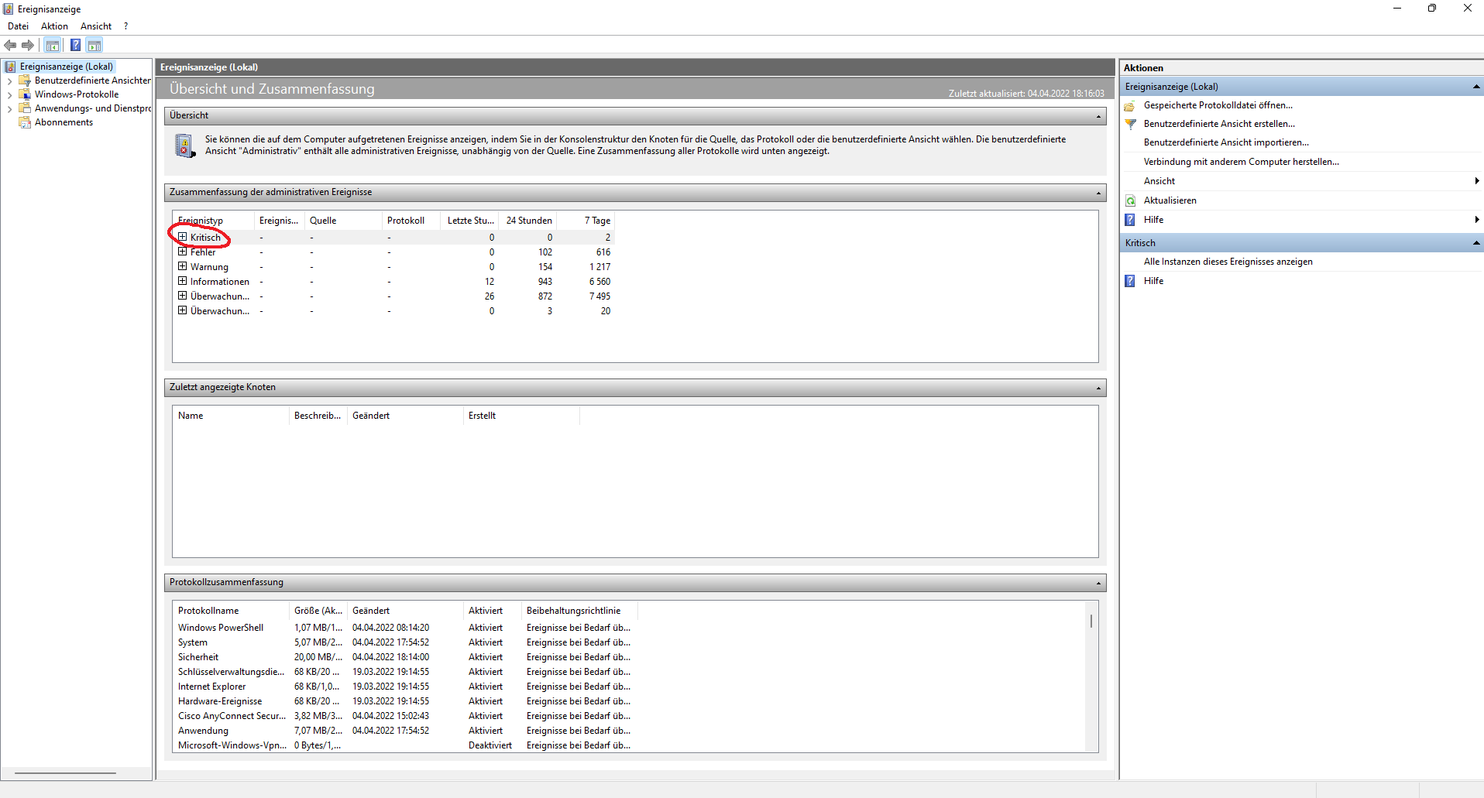The image size is (1484, 798).
Task: Click the Quelle column header
Action: 343,221
